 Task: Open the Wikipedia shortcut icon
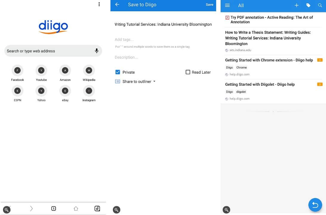[x=89, y=71]
